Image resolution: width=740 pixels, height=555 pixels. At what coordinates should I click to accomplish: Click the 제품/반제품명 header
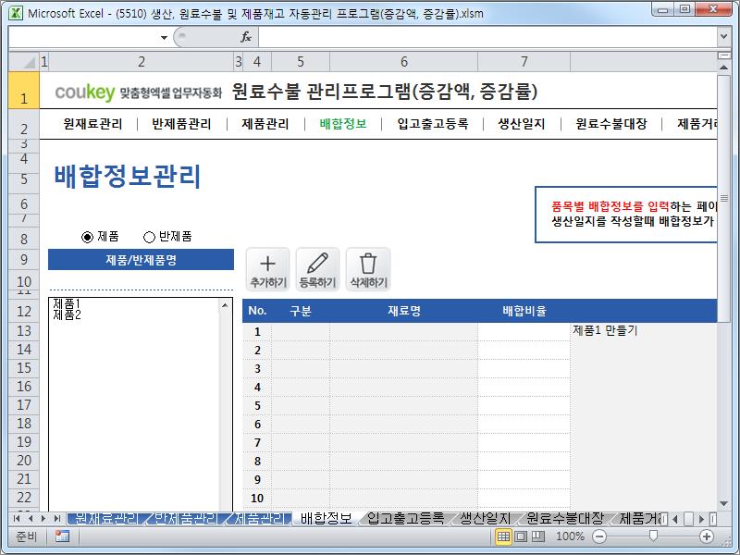pos(142,260)
